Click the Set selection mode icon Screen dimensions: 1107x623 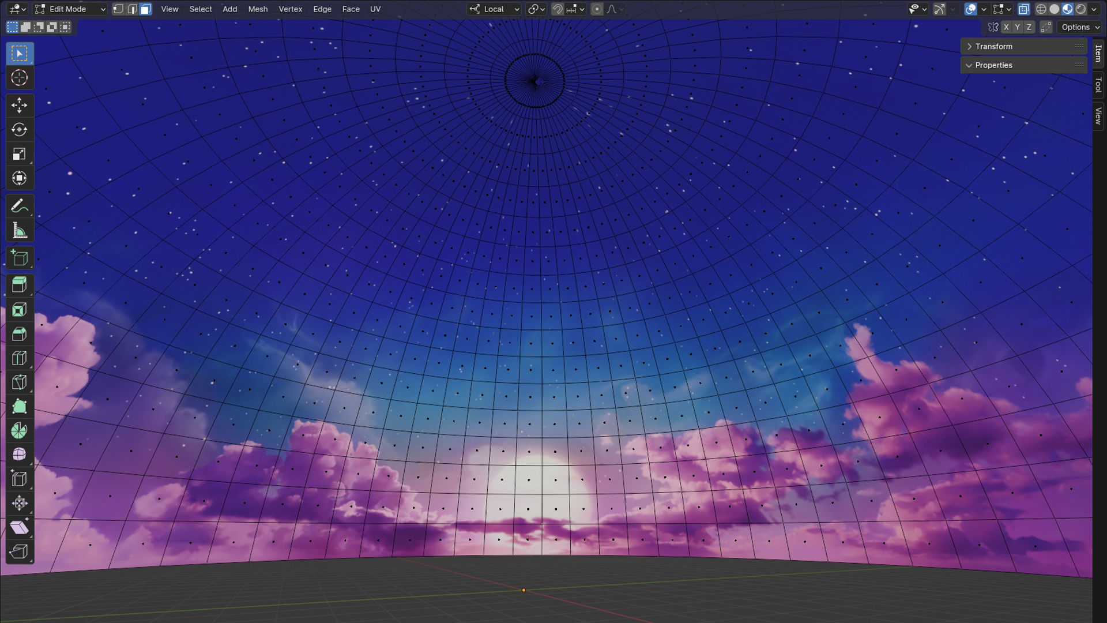coord(12,27)
